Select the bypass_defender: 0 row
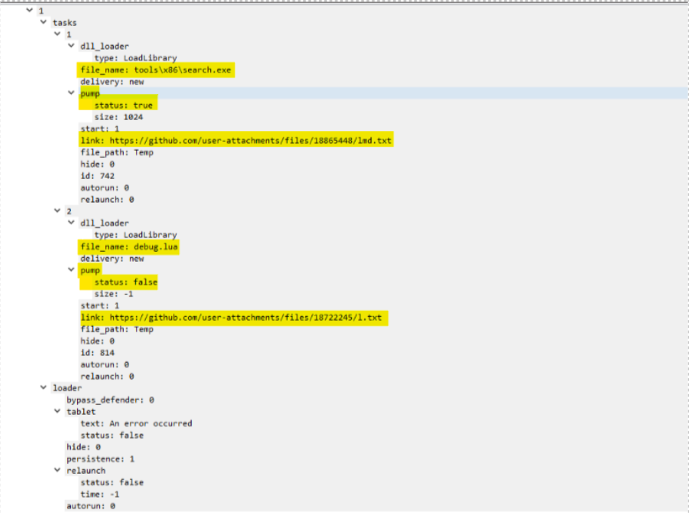 click(x=110, y=400)
